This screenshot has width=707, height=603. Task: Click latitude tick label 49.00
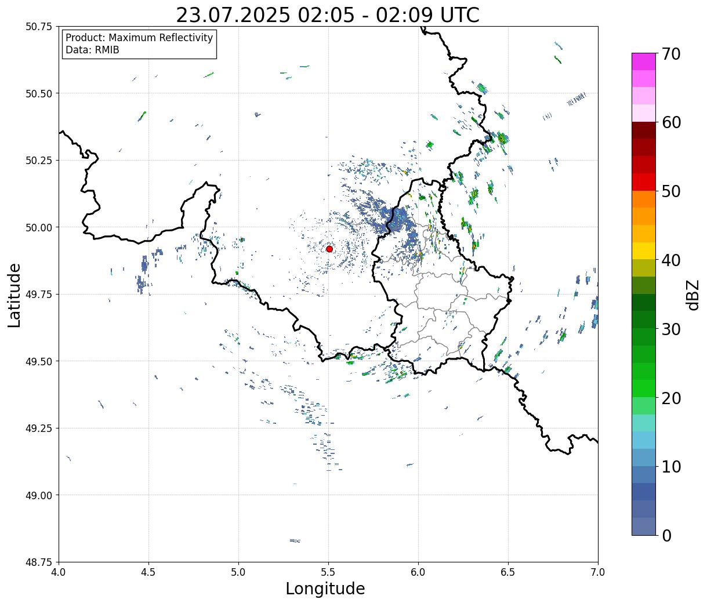click(39, 495)
